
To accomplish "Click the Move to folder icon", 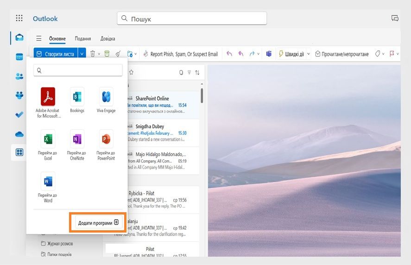I will click(x=130, y=54).
